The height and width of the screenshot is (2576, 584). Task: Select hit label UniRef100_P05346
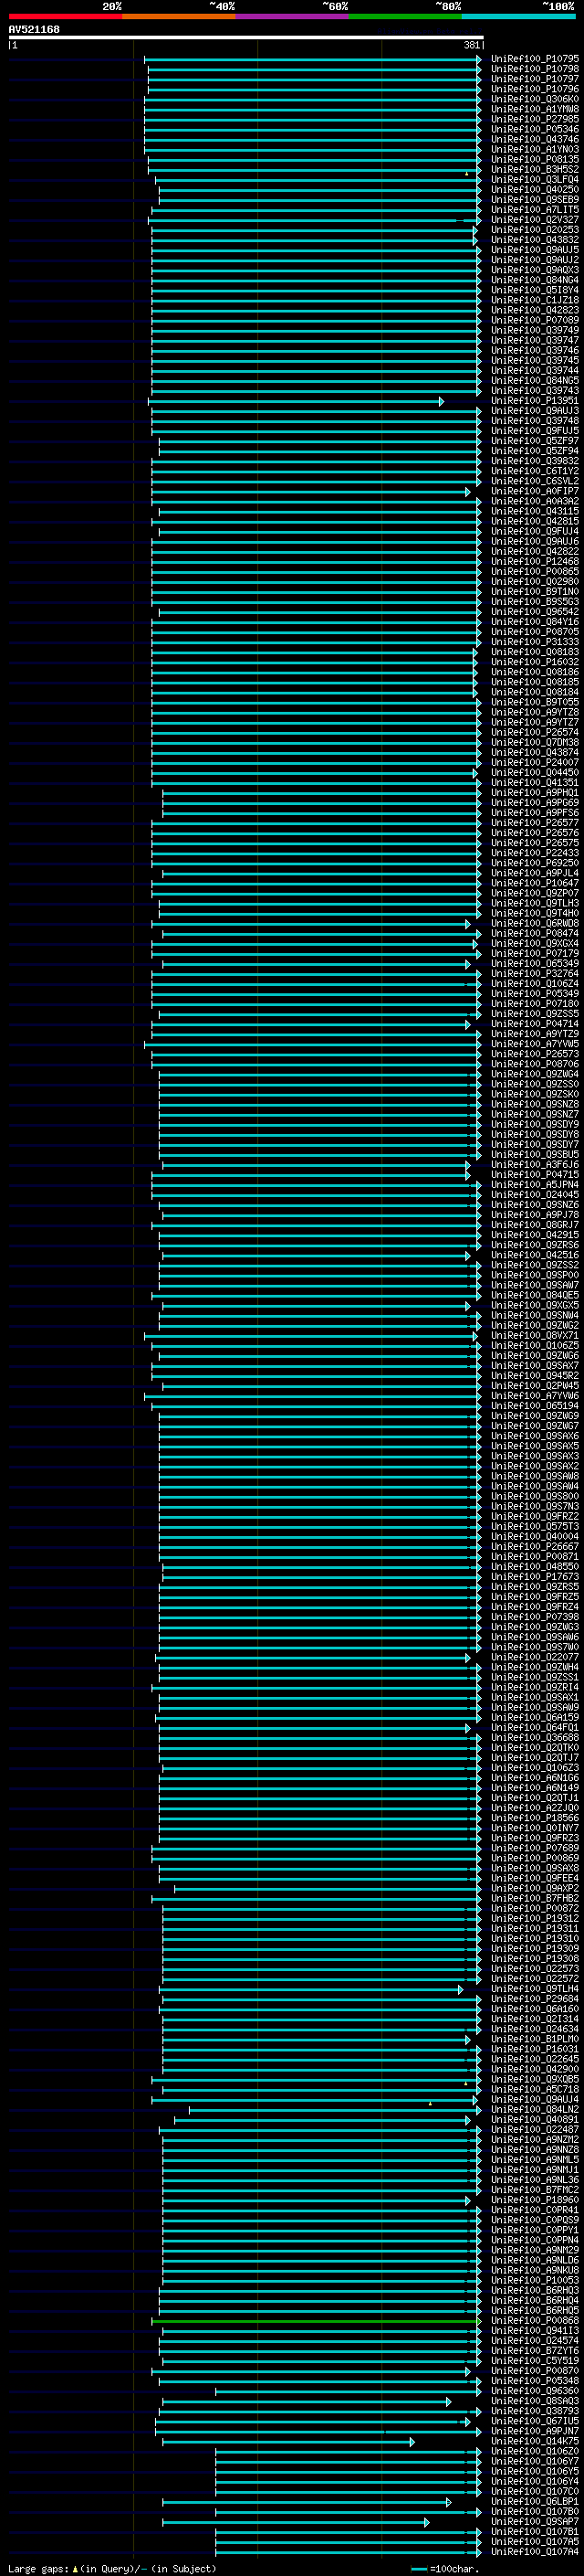tap(534, 129)
